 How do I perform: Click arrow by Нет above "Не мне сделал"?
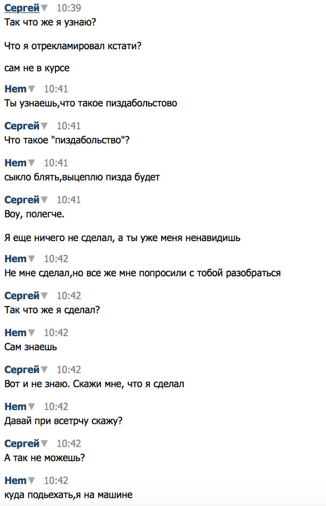(x=32, y=259)
